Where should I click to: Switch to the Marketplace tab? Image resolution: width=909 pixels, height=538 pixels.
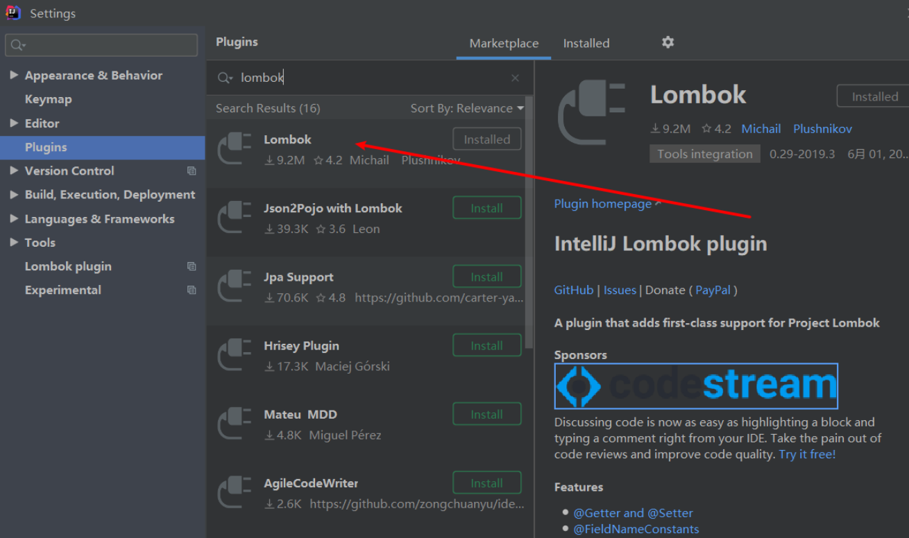pyautogui.click(x=504, y=43)
